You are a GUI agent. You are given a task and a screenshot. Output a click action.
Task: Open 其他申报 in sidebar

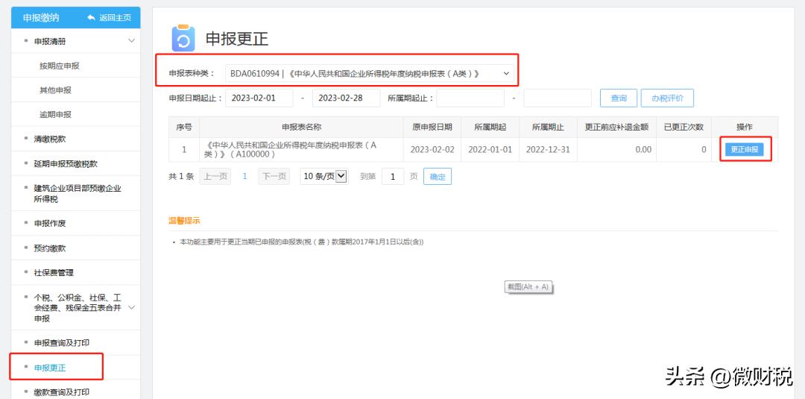point(55,90)
